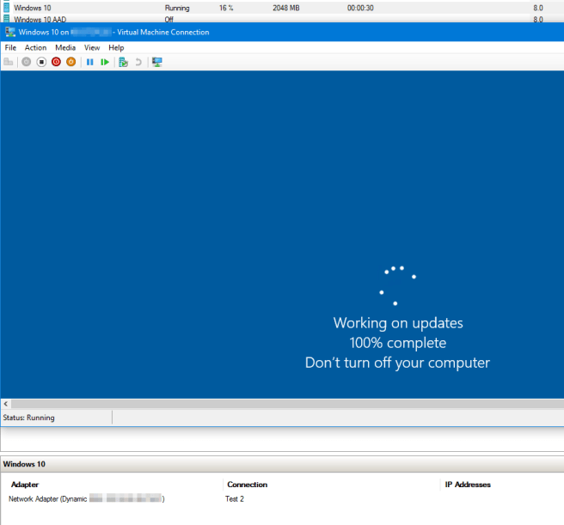
Task: Click the Adapter column header
Action: click(25, 485)
